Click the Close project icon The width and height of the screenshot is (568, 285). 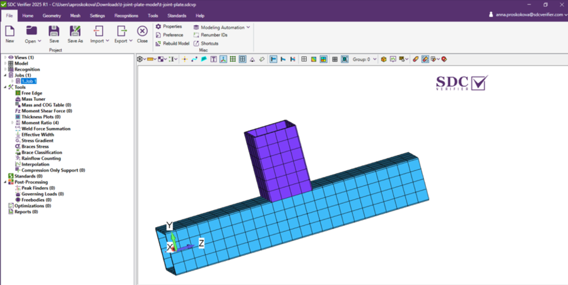[142, 33]
